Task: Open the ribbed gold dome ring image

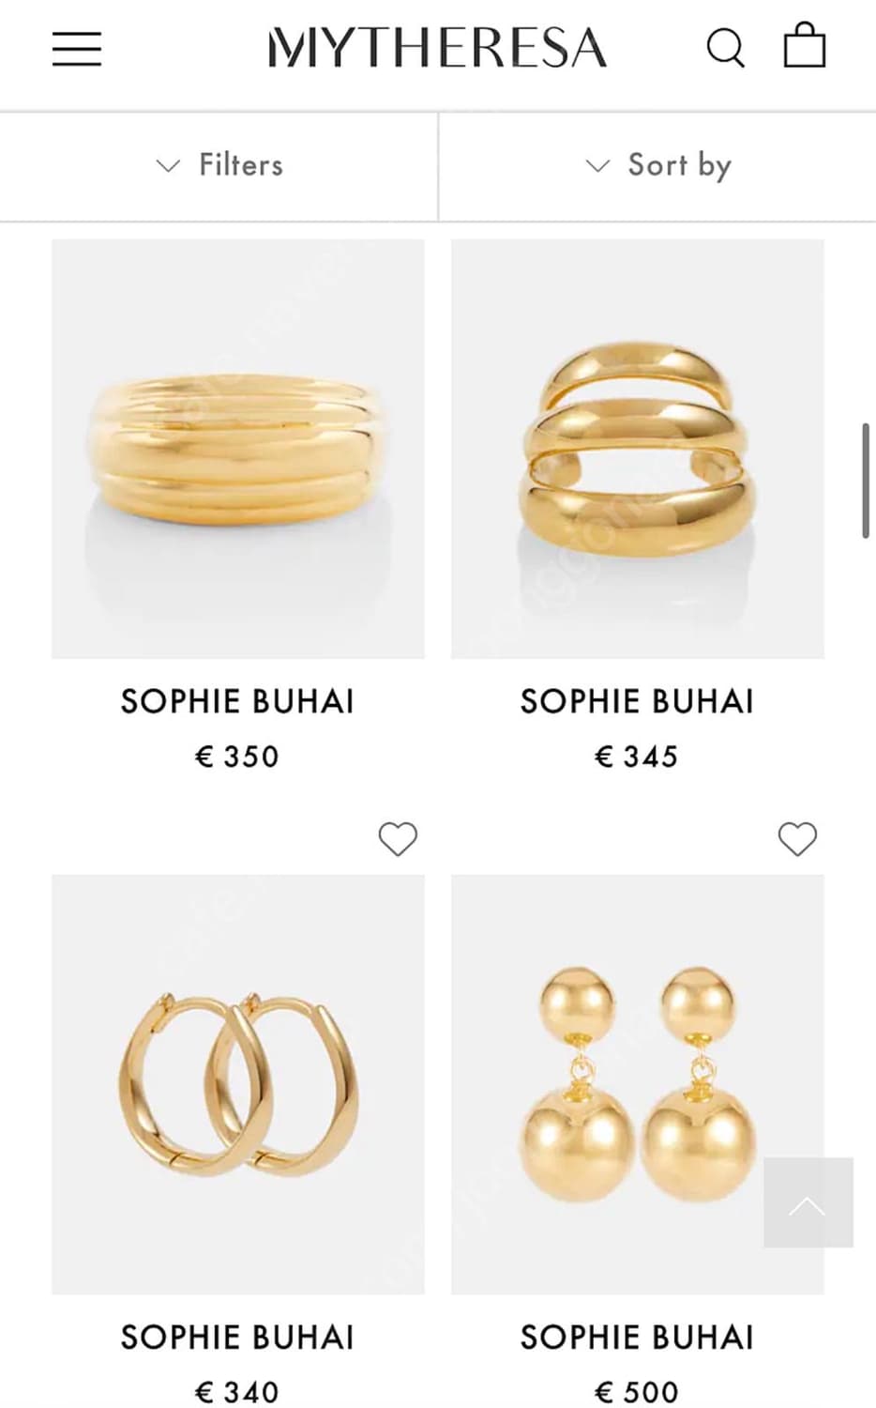Action: tap(238, 449)
